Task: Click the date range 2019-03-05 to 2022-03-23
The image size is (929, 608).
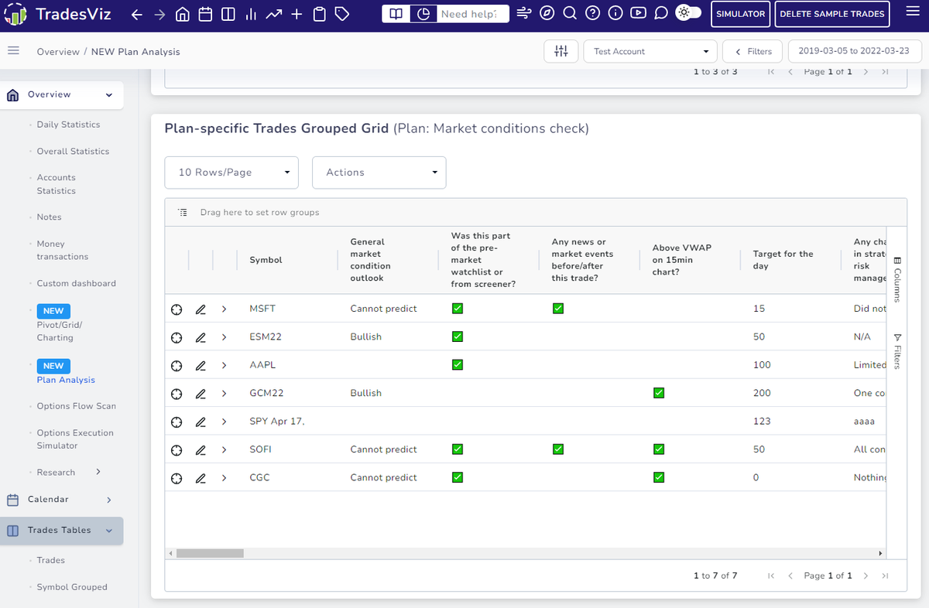Action: pos(853,51)
